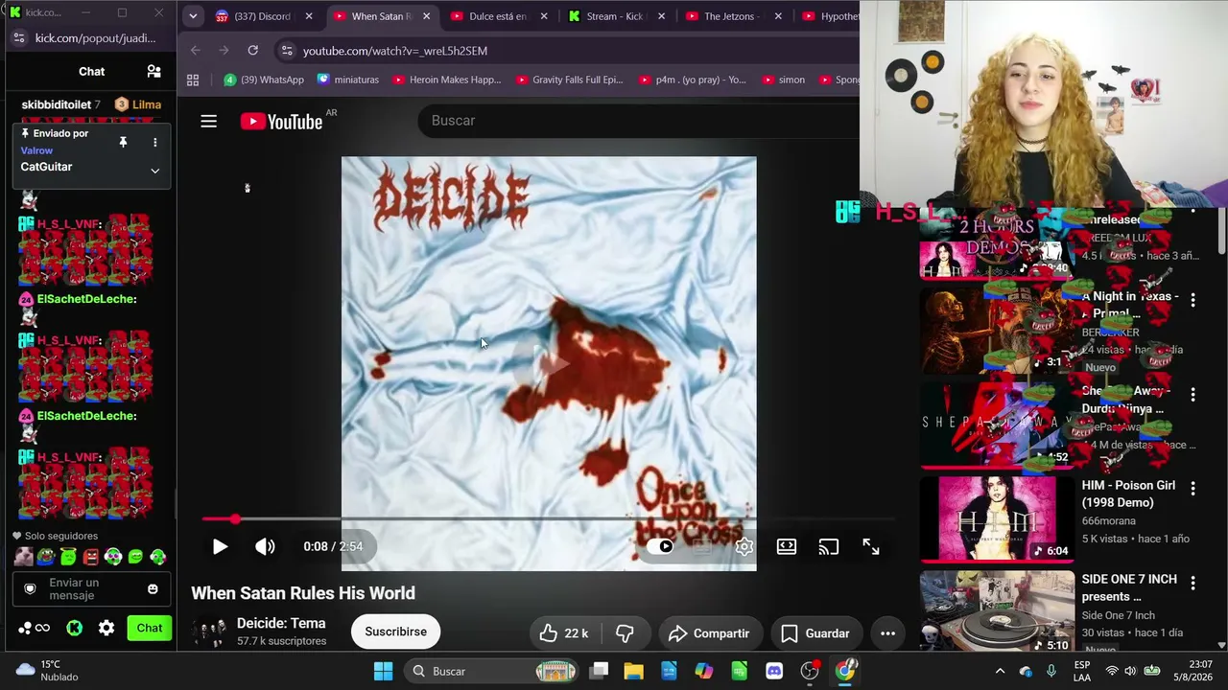Image resolution: width=1228 pixels, height=690 pixels.
Task: Switch to the 'Stream - Kick' tab
Action: (616, 16)
